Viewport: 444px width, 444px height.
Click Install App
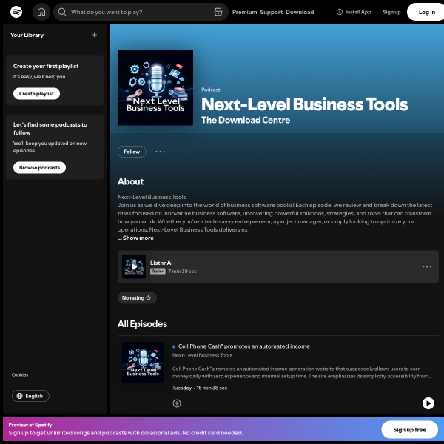pyautogui.click(x=354, y=12)
